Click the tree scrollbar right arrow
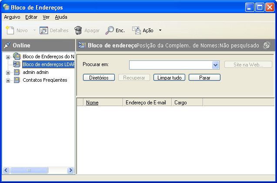277x183 pixels. [x=70, y=170]
